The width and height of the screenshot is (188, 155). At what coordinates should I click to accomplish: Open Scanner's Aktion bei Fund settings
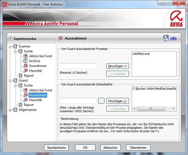(41, 56)
